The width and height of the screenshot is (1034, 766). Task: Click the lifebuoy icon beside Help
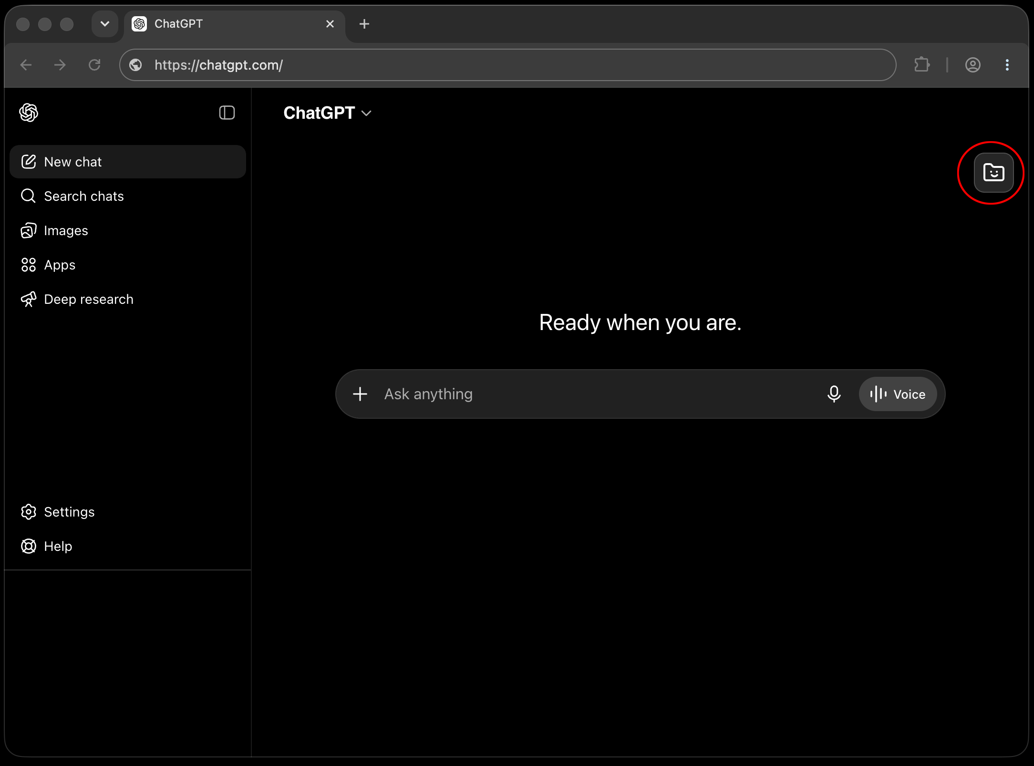(x=29, y=546)
